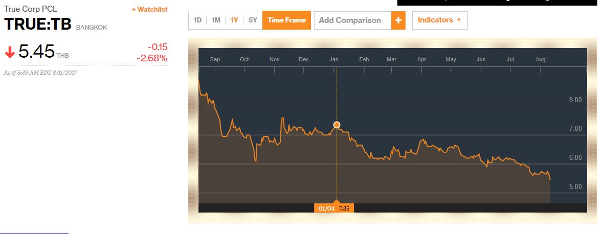Click the red down arrow price icon

tap(9, 52)
